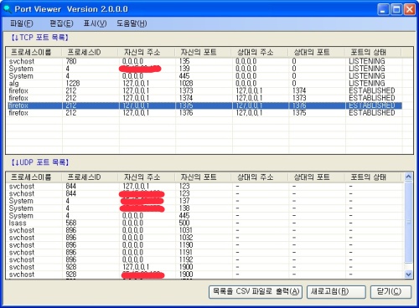Click remote port 1374 in firefox 1373 row

tap(299, 90)
